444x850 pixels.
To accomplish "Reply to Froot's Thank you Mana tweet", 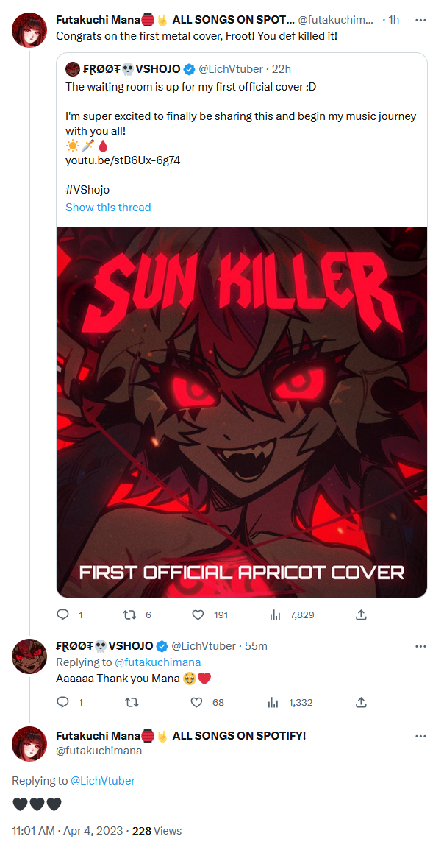I will (x=63, y=703).
